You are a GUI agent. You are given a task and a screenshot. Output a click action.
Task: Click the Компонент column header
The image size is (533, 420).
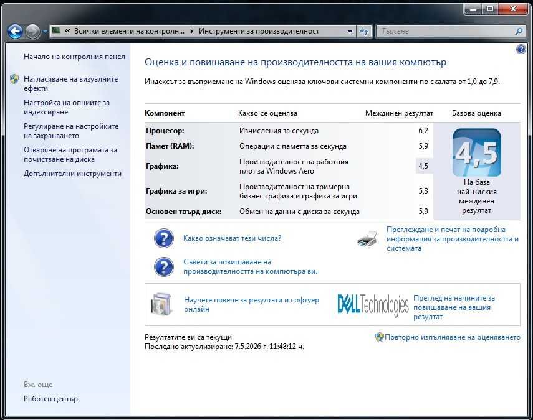[165, 113]
